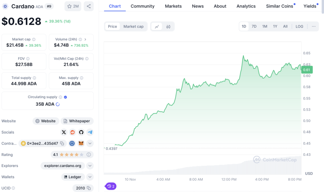This screenshot has width=324, height=192.
Task: Open Vol/Mkt Cap (24h) info icon
Action: pyautogui.click(x=87, y=59)
